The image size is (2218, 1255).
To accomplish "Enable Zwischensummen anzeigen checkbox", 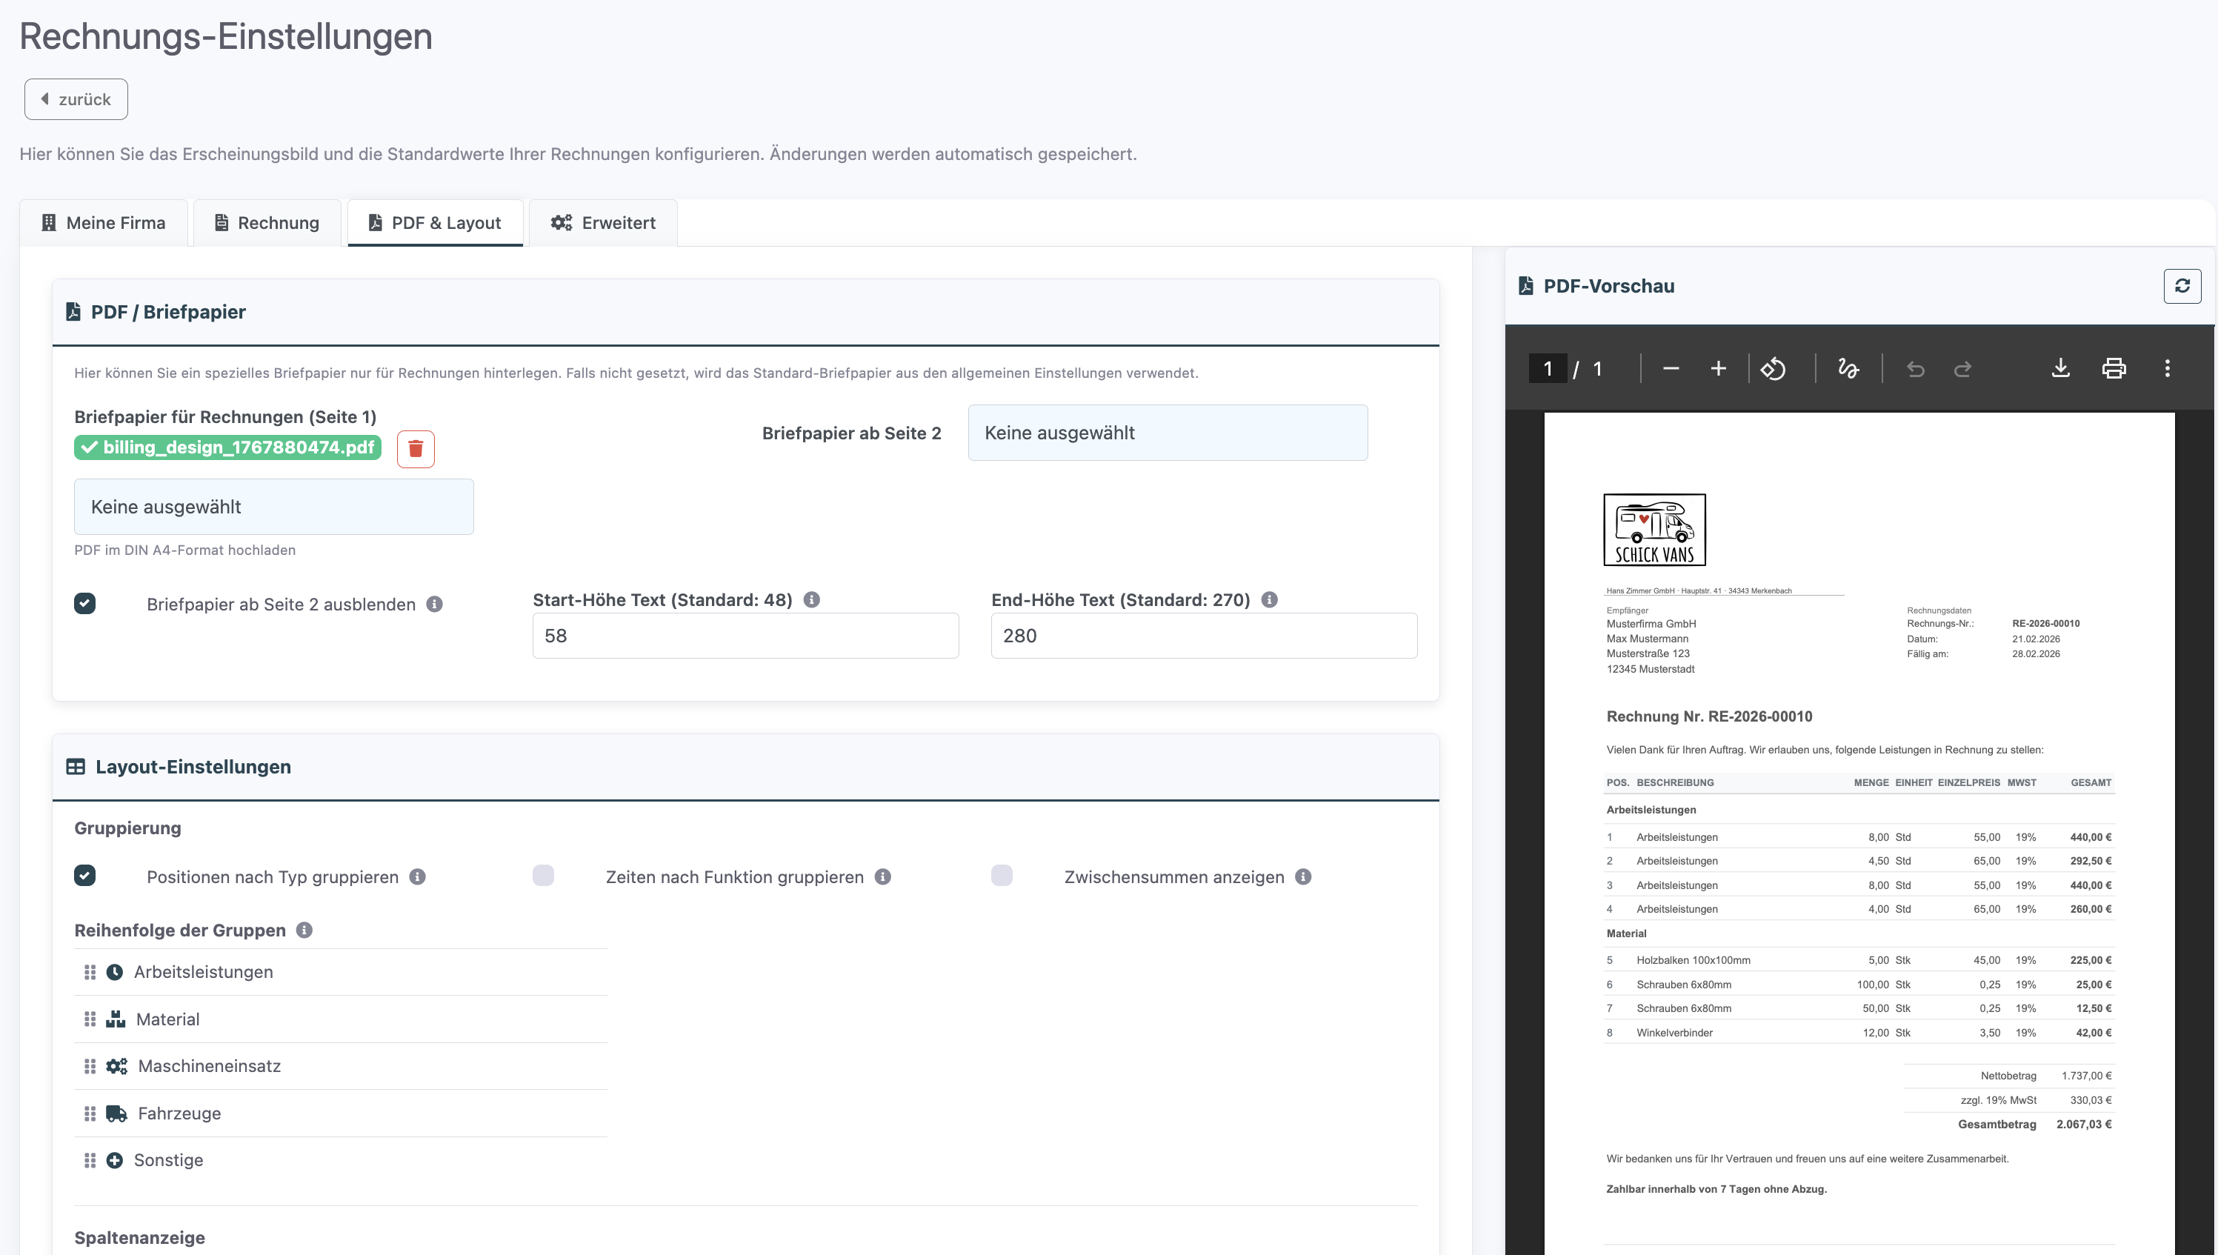I will (x=1002, y=876).
